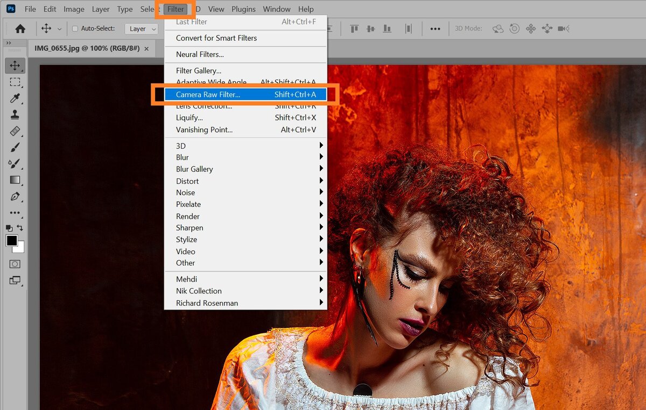Expand the Sharpen submenu
646x410 pixels.
tap(245, 228)
